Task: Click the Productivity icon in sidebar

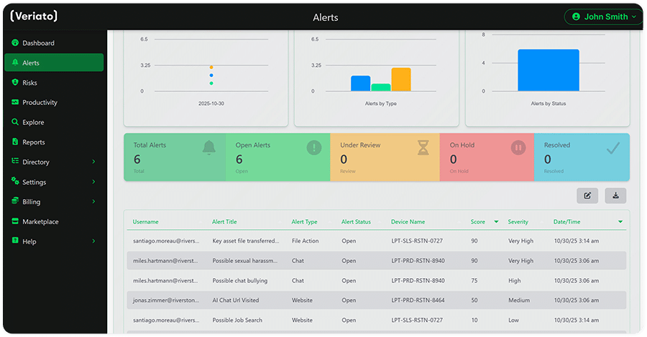Action: [15, 103]
